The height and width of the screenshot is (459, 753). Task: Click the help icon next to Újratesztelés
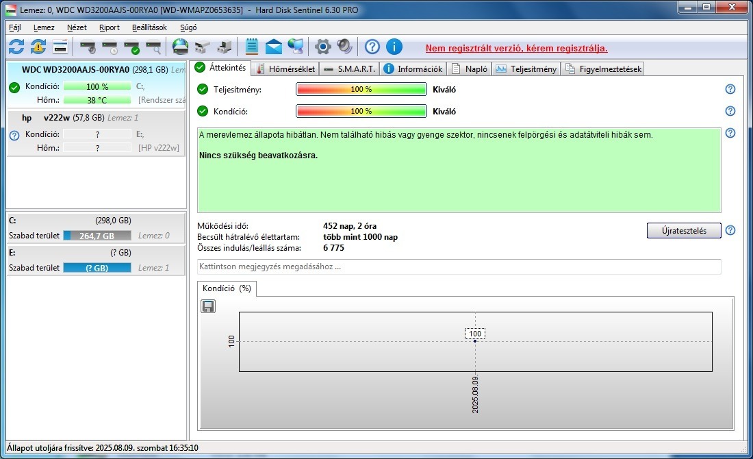pos(730,230)
